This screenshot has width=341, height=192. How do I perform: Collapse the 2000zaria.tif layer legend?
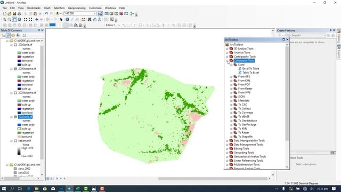12,45
